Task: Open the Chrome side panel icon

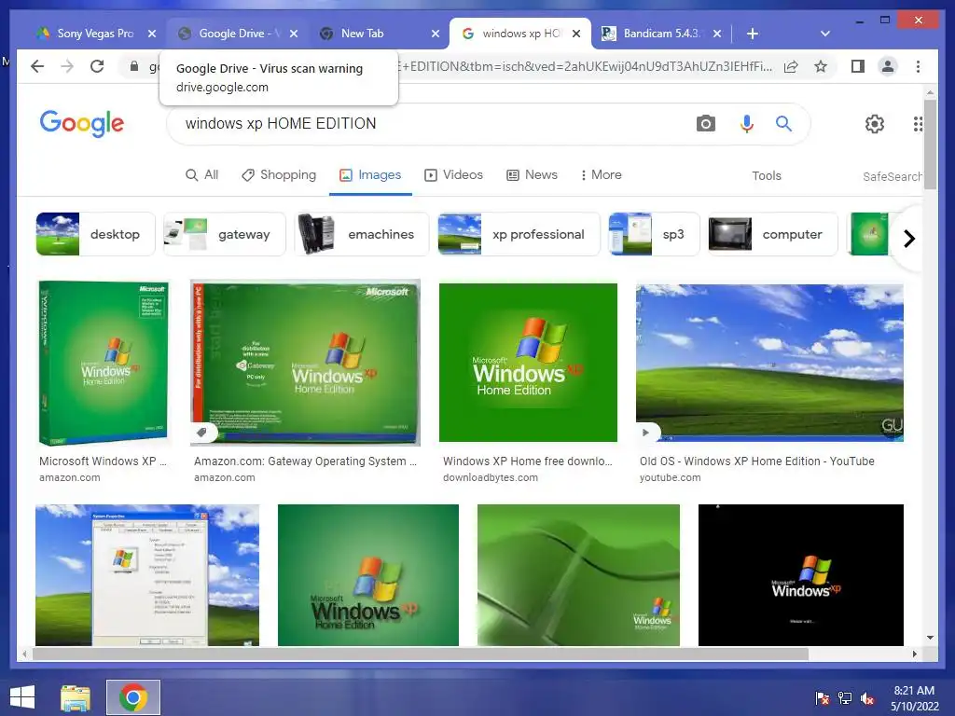Action: tap(858, 66)
